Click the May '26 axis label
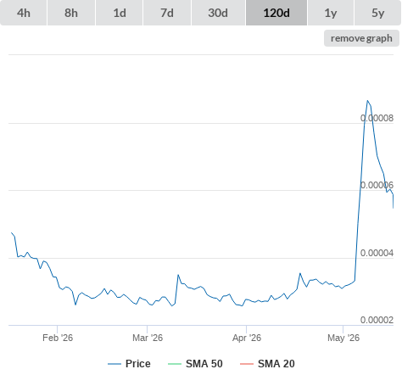 [343, 338]
